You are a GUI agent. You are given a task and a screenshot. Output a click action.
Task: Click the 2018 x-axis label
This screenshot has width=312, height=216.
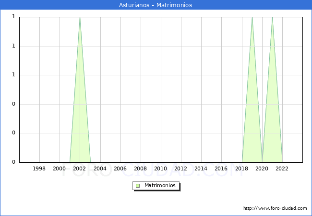pyautogui.click(x=241, y=168)
